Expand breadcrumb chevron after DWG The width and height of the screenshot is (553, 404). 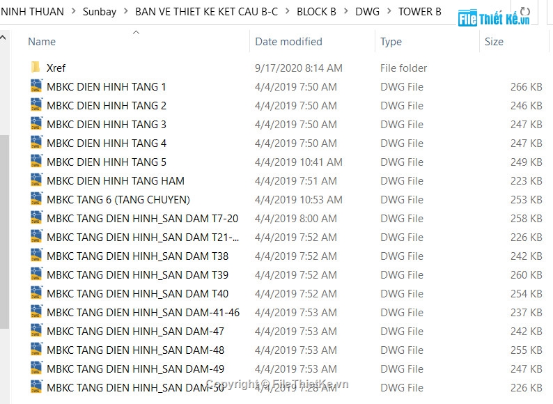tap(389, 11)
